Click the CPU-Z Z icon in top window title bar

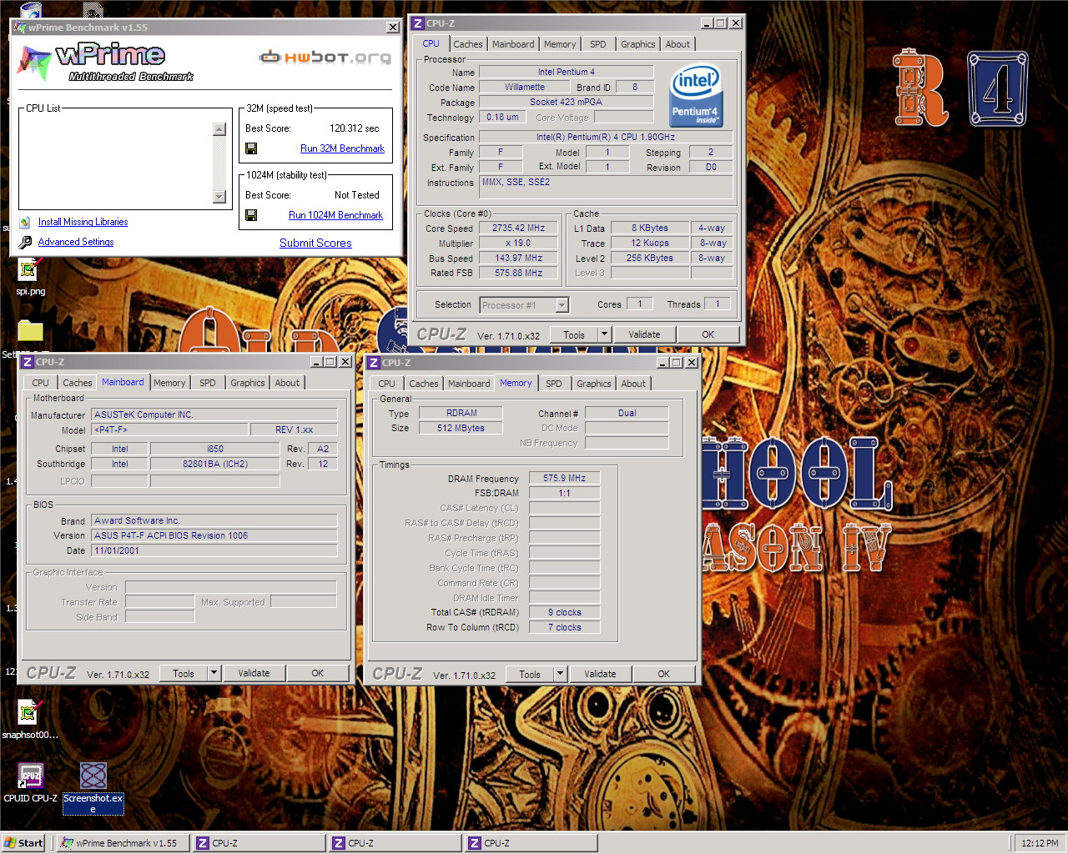point(418,23)
